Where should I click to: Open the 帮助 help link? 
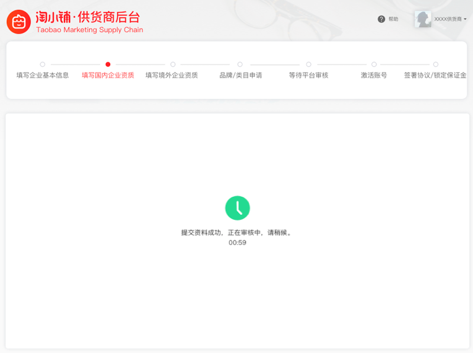point(393,19)
